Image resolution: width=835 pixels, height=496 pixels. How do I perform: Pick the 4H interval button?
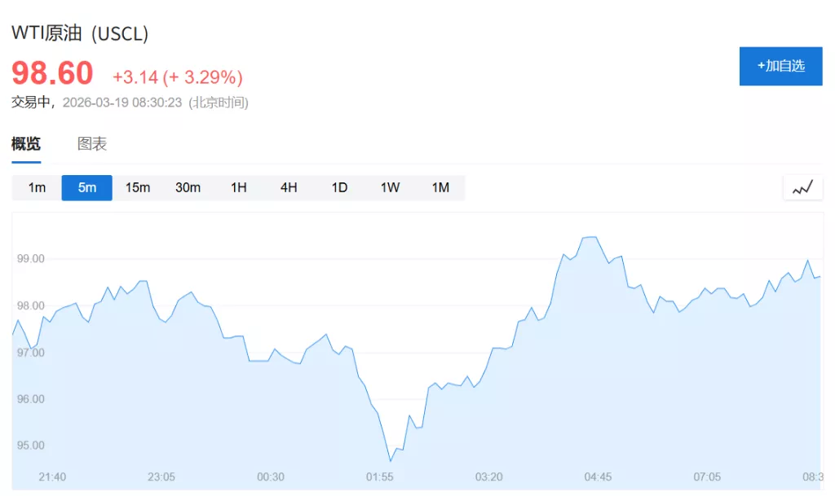(289, 188)
